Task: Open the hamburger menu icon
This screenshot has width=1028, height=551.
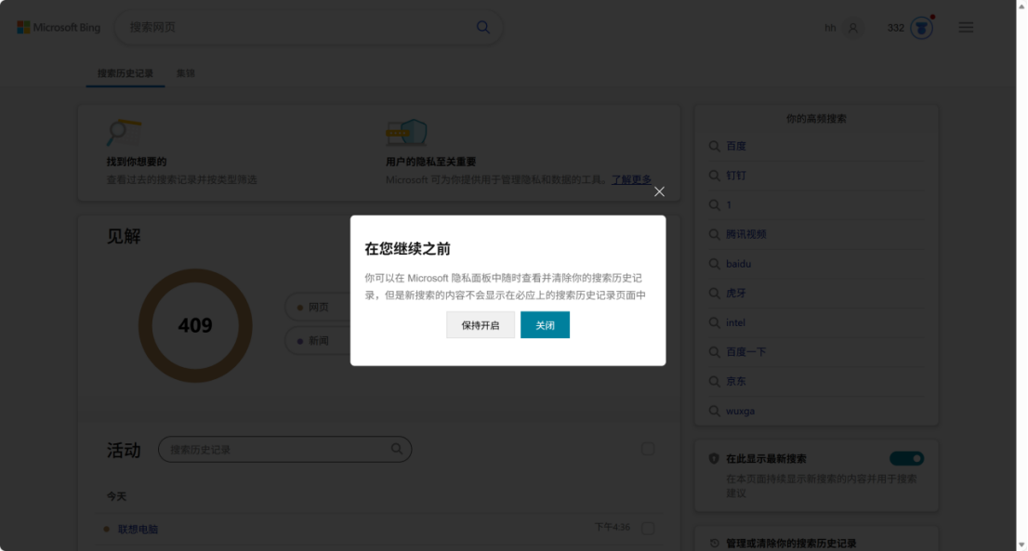Action: pos(966,28)
